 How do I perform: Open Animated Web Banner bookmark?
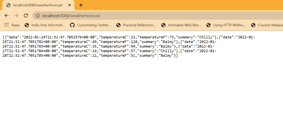pos(181,25)
